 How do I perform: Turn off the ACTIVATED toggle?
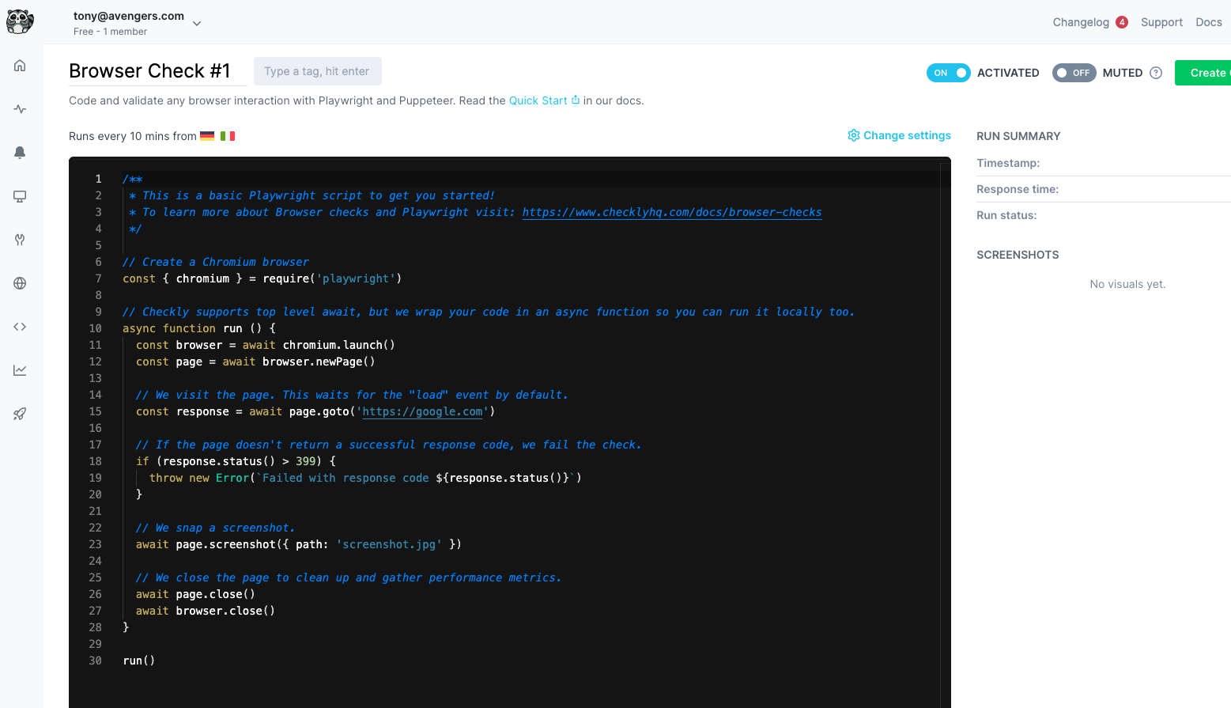pos(948,72)
